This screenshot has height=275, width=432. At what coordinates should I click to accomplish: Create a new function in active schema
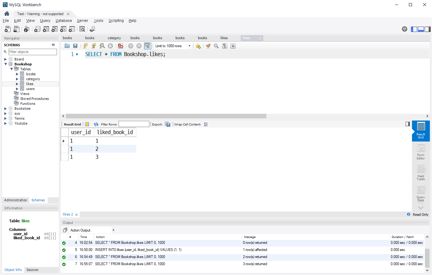click(x=72, y=29)
